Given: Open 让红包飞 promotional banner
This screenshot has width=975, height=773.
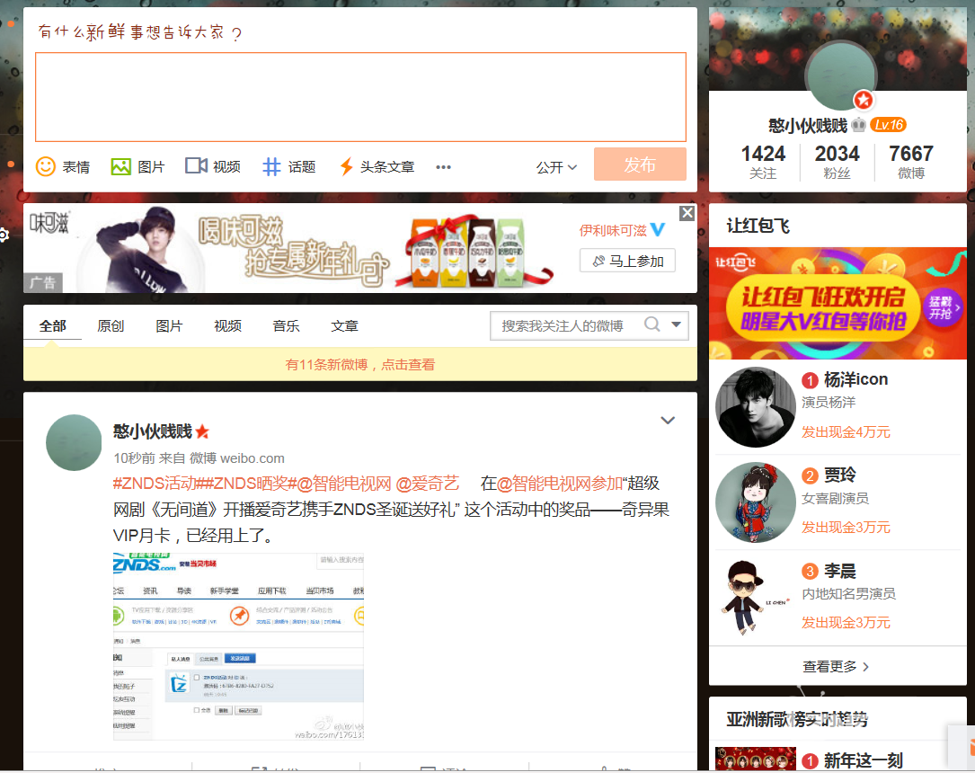Looking at the screenshot, I should pos(838,304).
